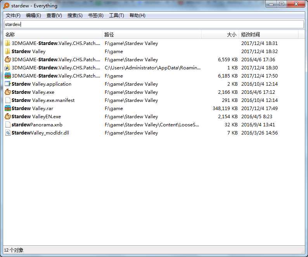Screen dimensions: 308x257
Task: Open the 编辑(E) menu
Action: point(33,16)
